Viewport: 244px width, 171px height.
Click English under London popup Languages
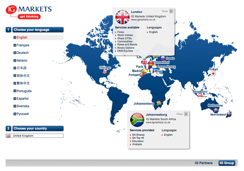153,32
